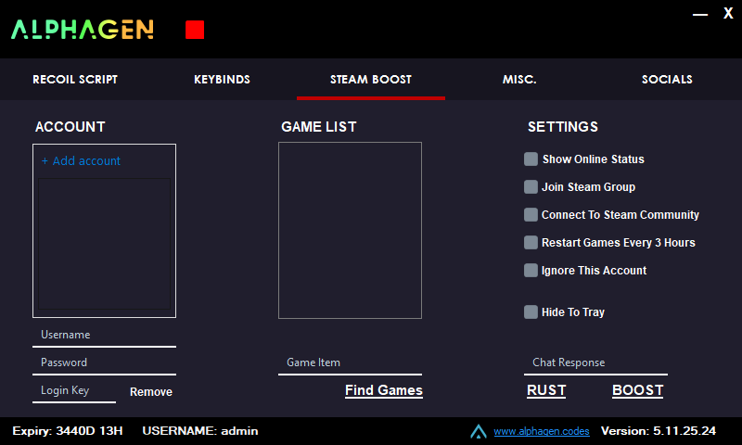The height and width of the screenshot is (445, 742).
Task: Enable Hide To Tray option
Action: 531,312
